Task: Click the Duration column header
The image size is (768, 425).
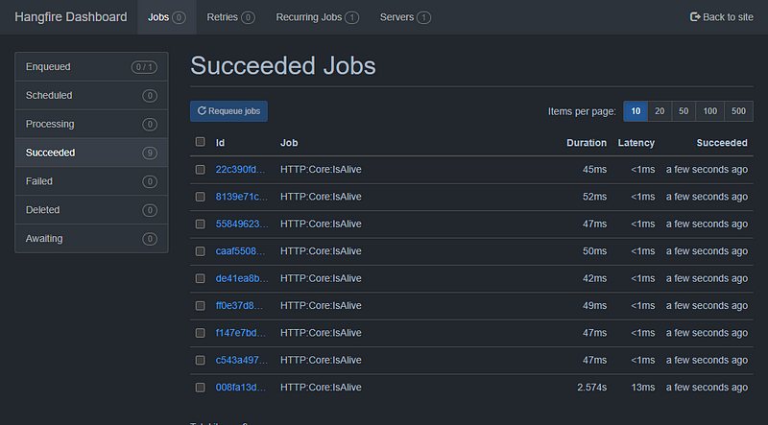Action: coord(587,143)
